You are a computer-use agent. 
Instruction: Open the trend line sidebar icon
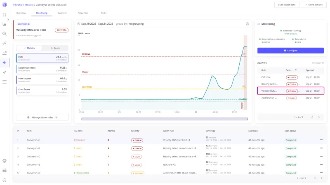pyautogui.click(x=5, y=53)
